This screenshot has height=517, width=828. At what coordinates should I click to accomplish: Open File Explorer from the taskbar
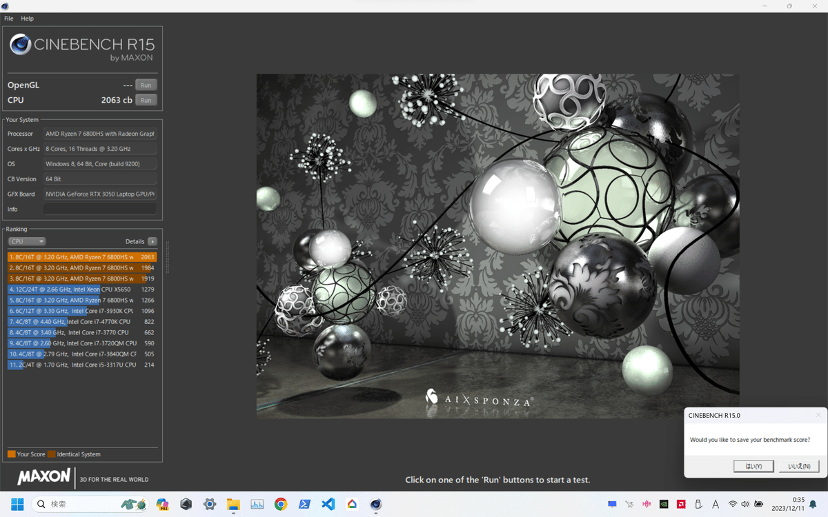(233, 504)
